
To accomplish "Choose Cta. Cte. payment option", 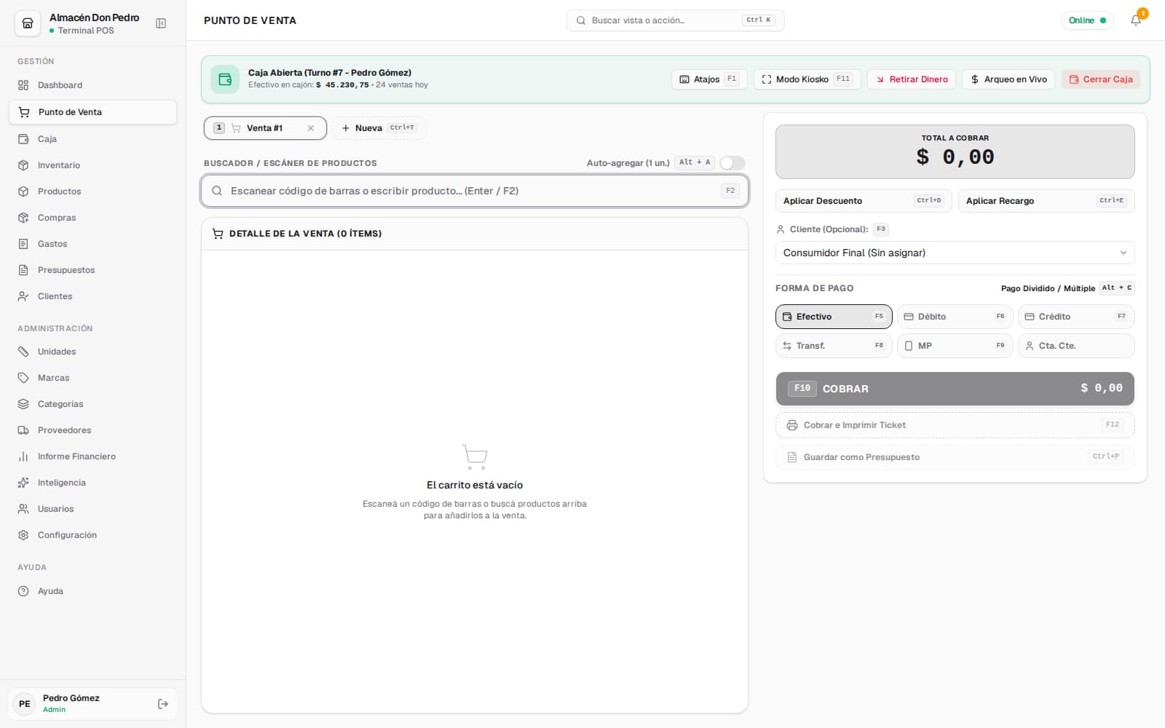I will click(1076, 346).
